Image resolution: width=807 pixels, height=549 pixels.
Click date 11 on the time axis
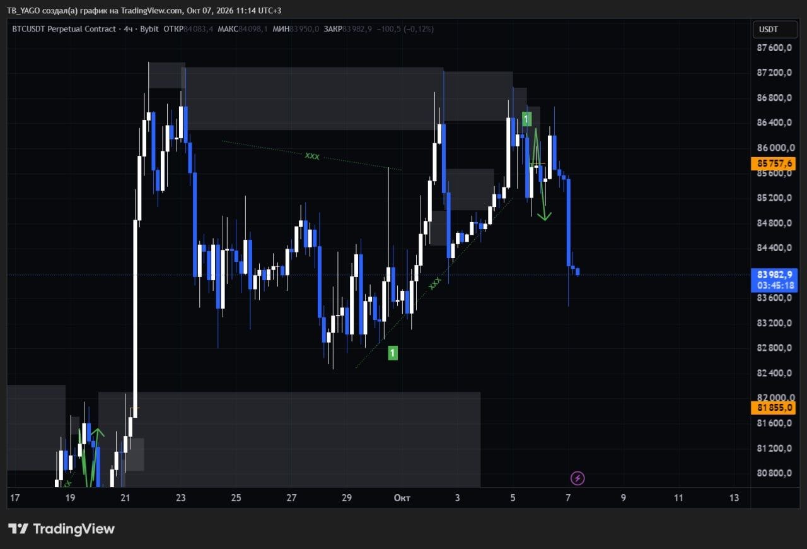point(678,498)
